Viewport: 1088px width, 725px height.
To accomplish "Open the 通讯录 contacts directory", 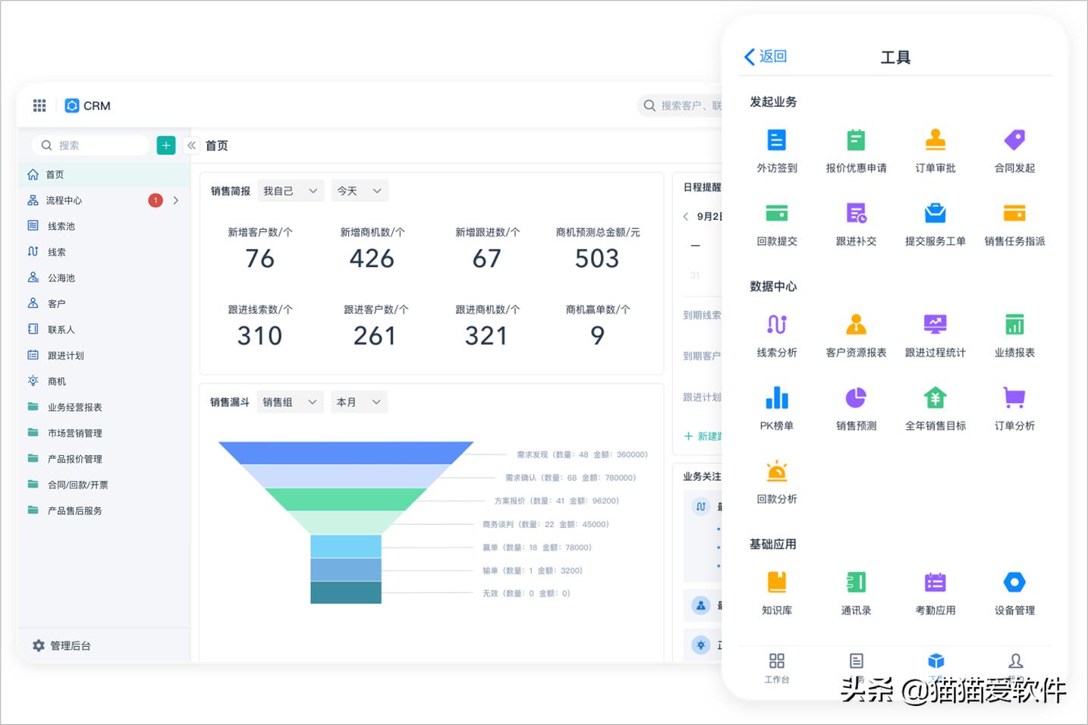I will (x=856, y=592).
